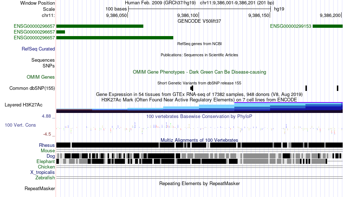
Task: Select the rightmost dbSNP variant marker
Action: coord(338,88)
